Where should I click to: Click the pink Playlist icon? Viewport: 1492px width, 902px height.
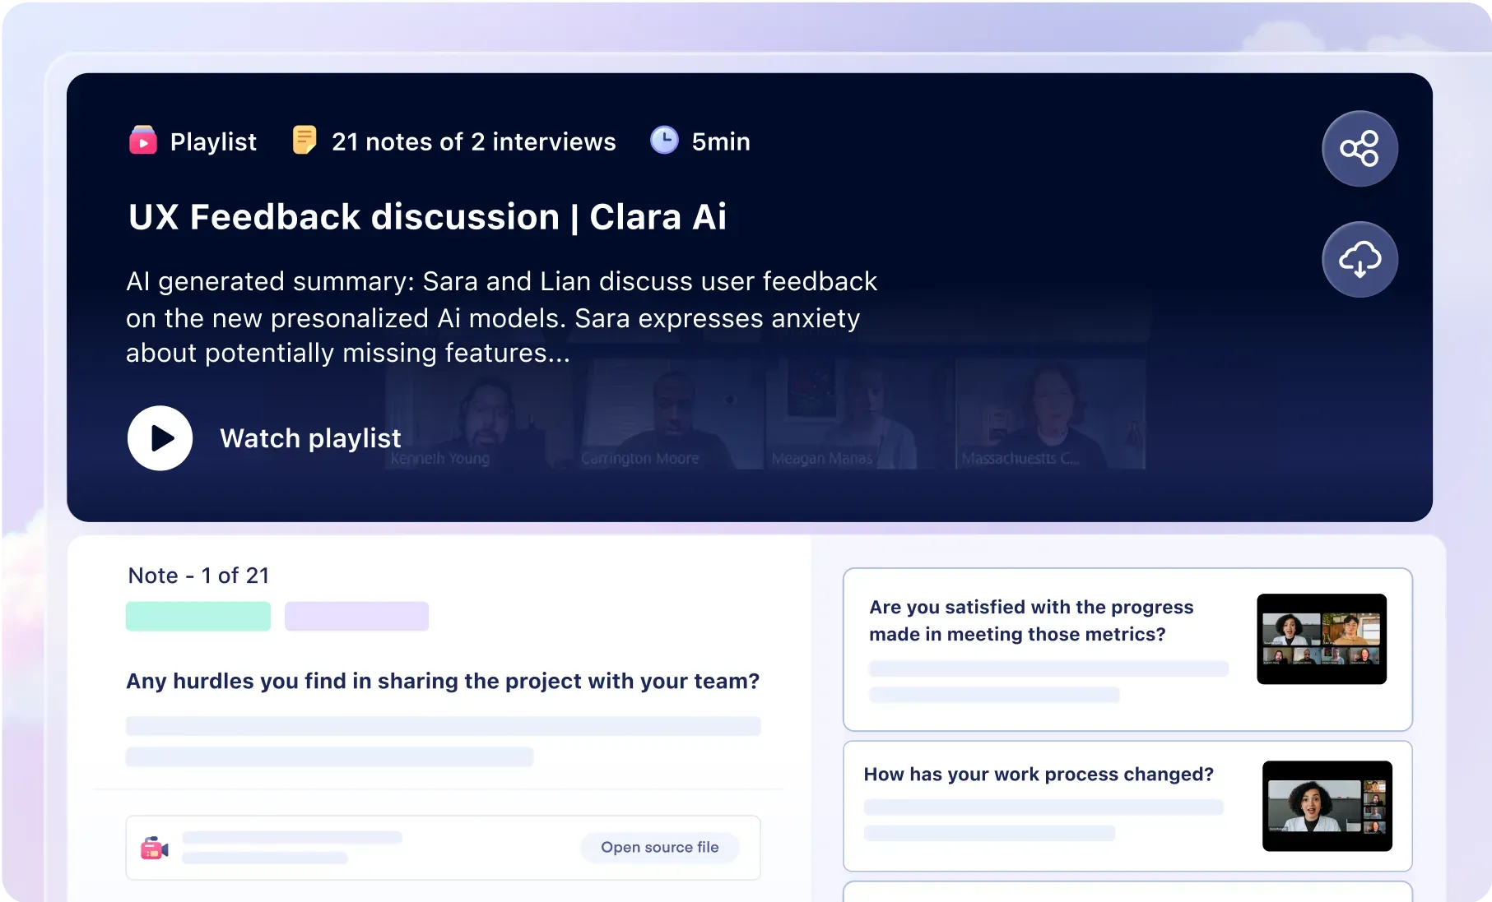pos(143,141)
